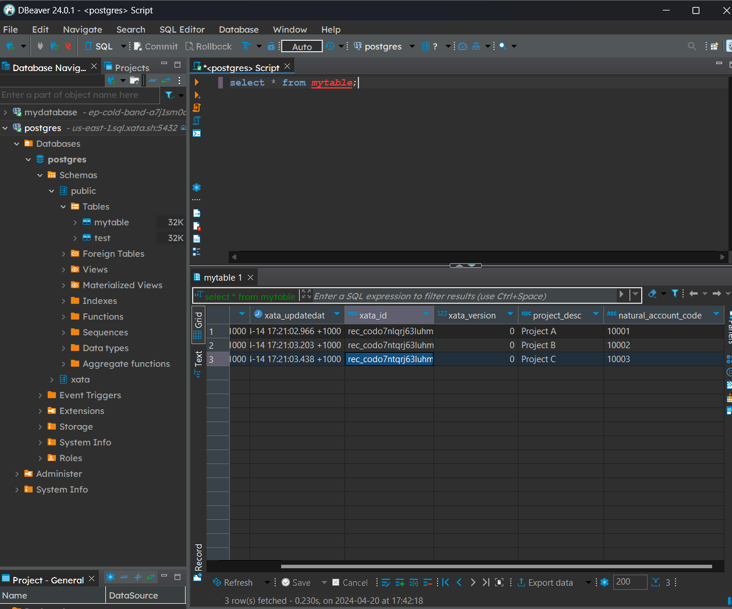The image size is (732, 609).
Task: Open the SQL terminal output icon
Action: coord(197,133)
